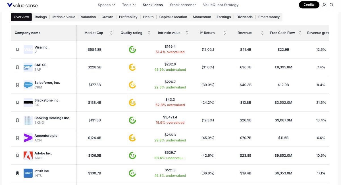
Task: Click Intuit's 7.1 quality rating gauge
Action: [132, 173]
